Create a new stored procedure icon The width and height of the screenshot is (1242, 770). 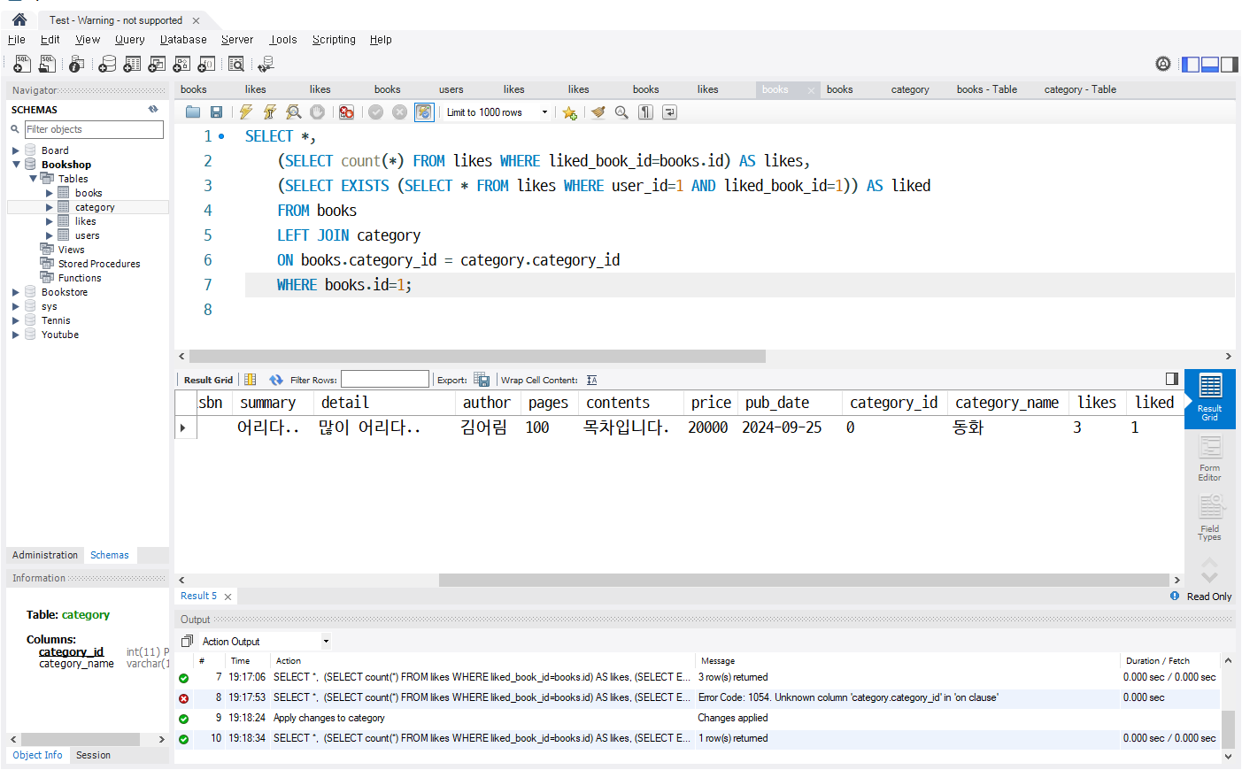click(181, 64)
